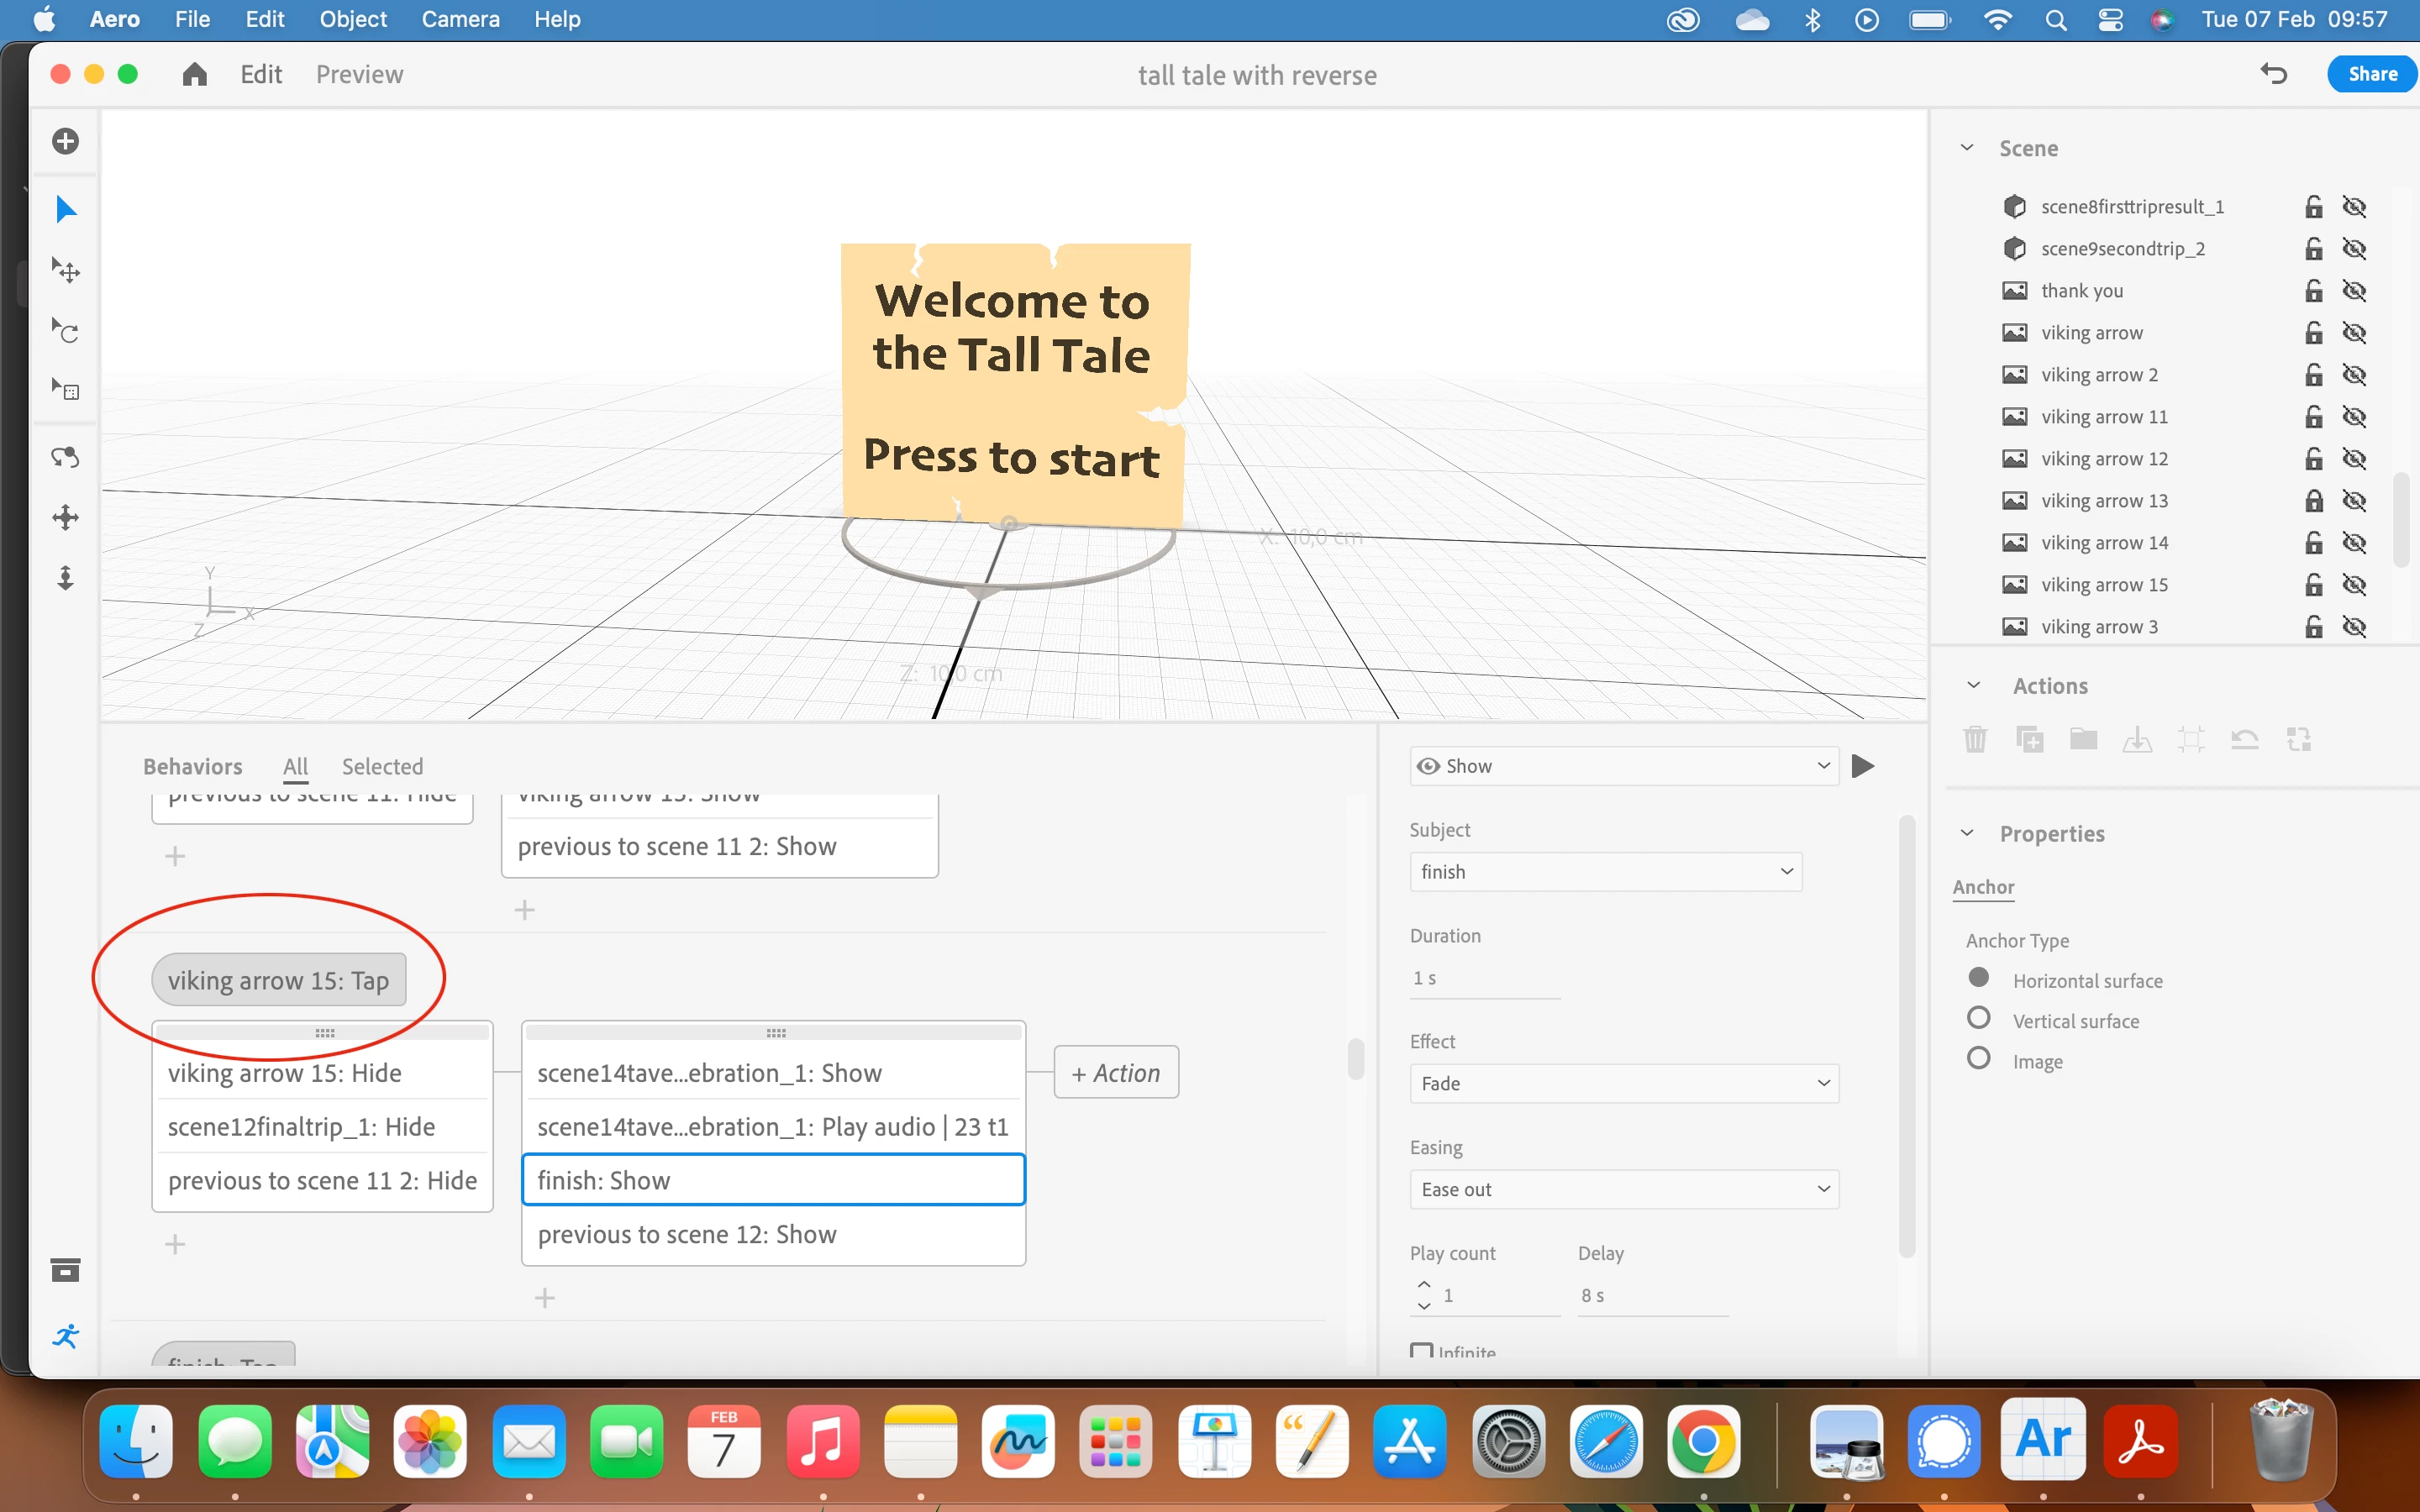Click the home icon
Screen dimensions: 2420x1512
195,75
